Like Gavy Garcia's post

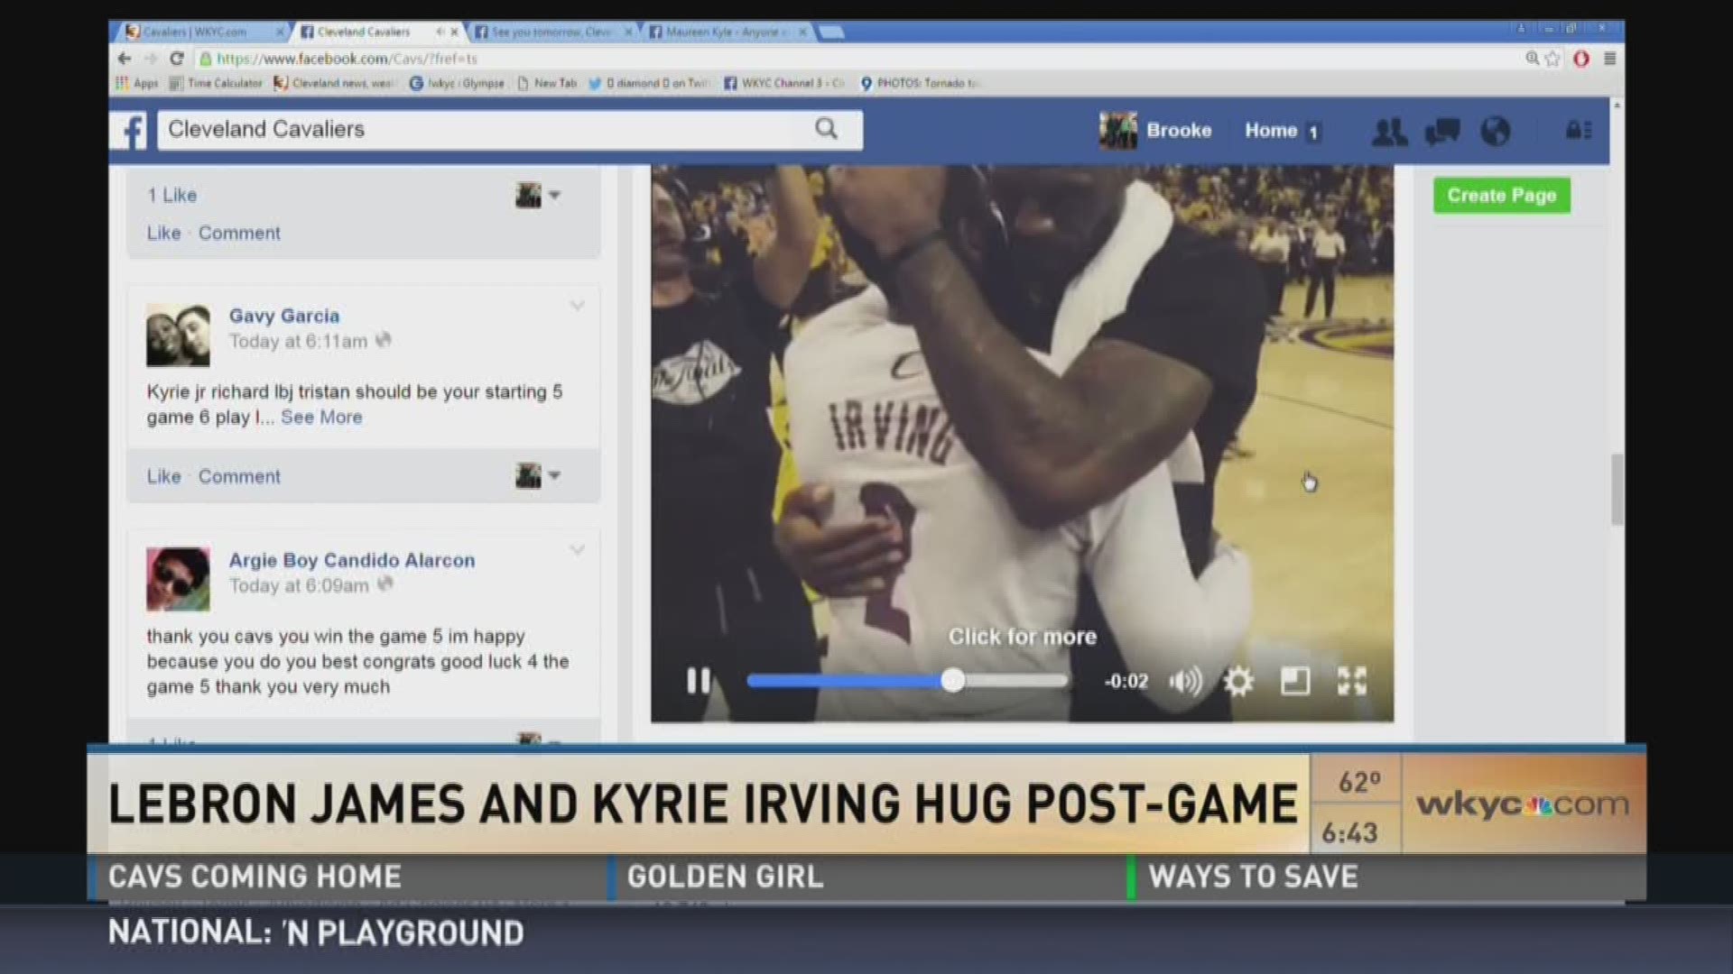click(163, 476)
